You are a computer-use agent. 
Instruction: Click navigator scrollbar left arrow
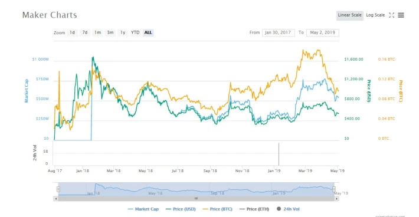(55, 199)
